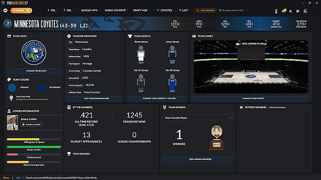Click the Patience Level bar
Screen dimensions: 321x180
[34, 154]
